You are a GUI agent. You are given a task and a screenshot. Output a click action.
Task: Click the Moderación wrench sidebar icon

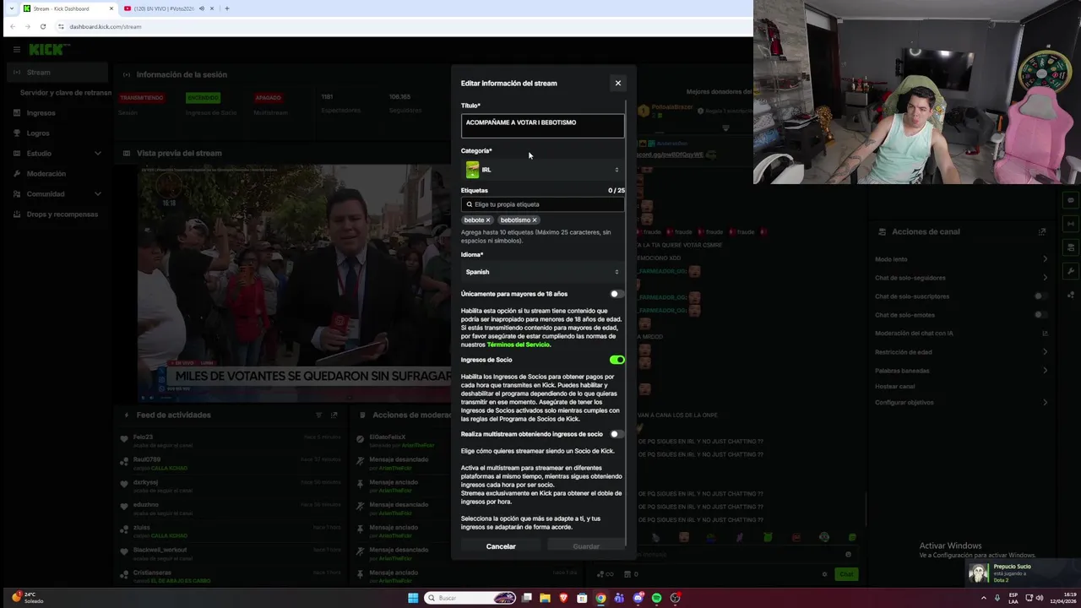point(17,174)
